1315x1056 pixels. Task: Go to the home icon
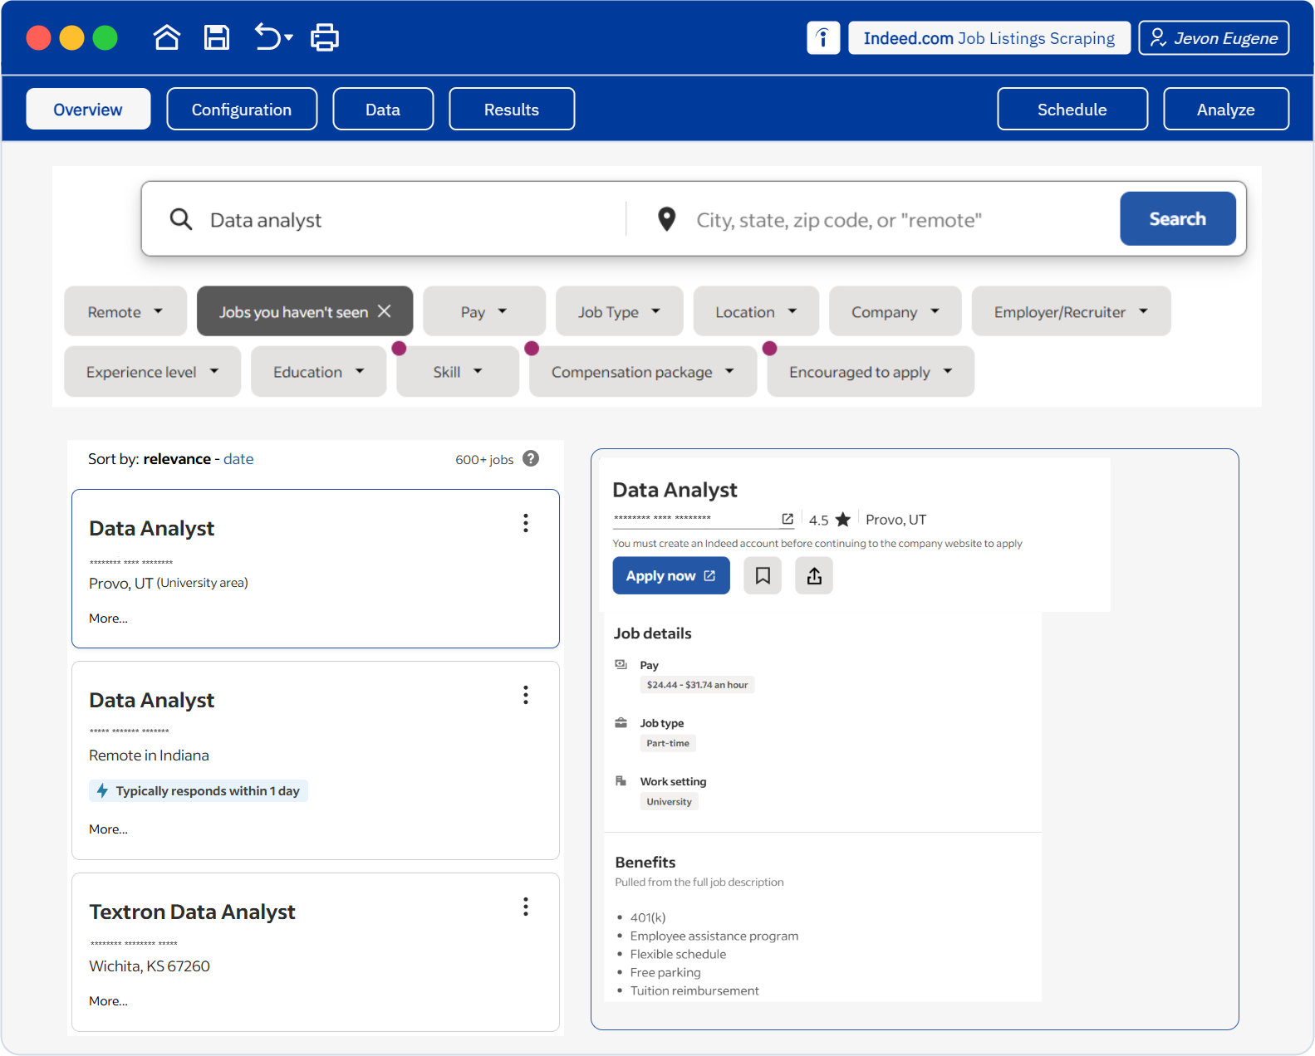point(167,37)
